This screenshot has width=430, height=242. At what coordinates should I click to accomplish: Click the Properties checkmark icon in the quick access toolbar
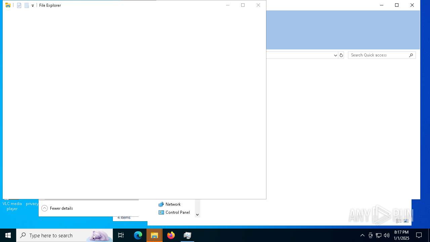point(19,5)
